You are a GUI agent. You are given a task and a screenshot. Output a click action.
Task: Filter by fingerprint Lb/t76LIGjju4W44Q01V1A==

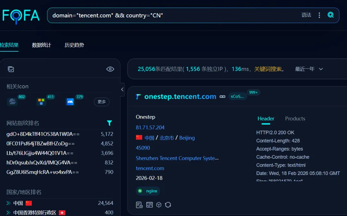(x=40, y=153)
